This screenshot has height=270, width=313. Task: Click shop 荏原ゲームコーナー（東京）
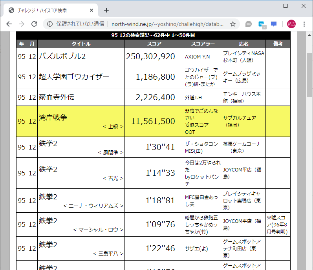pyautogui.click(x=242, y=148)
